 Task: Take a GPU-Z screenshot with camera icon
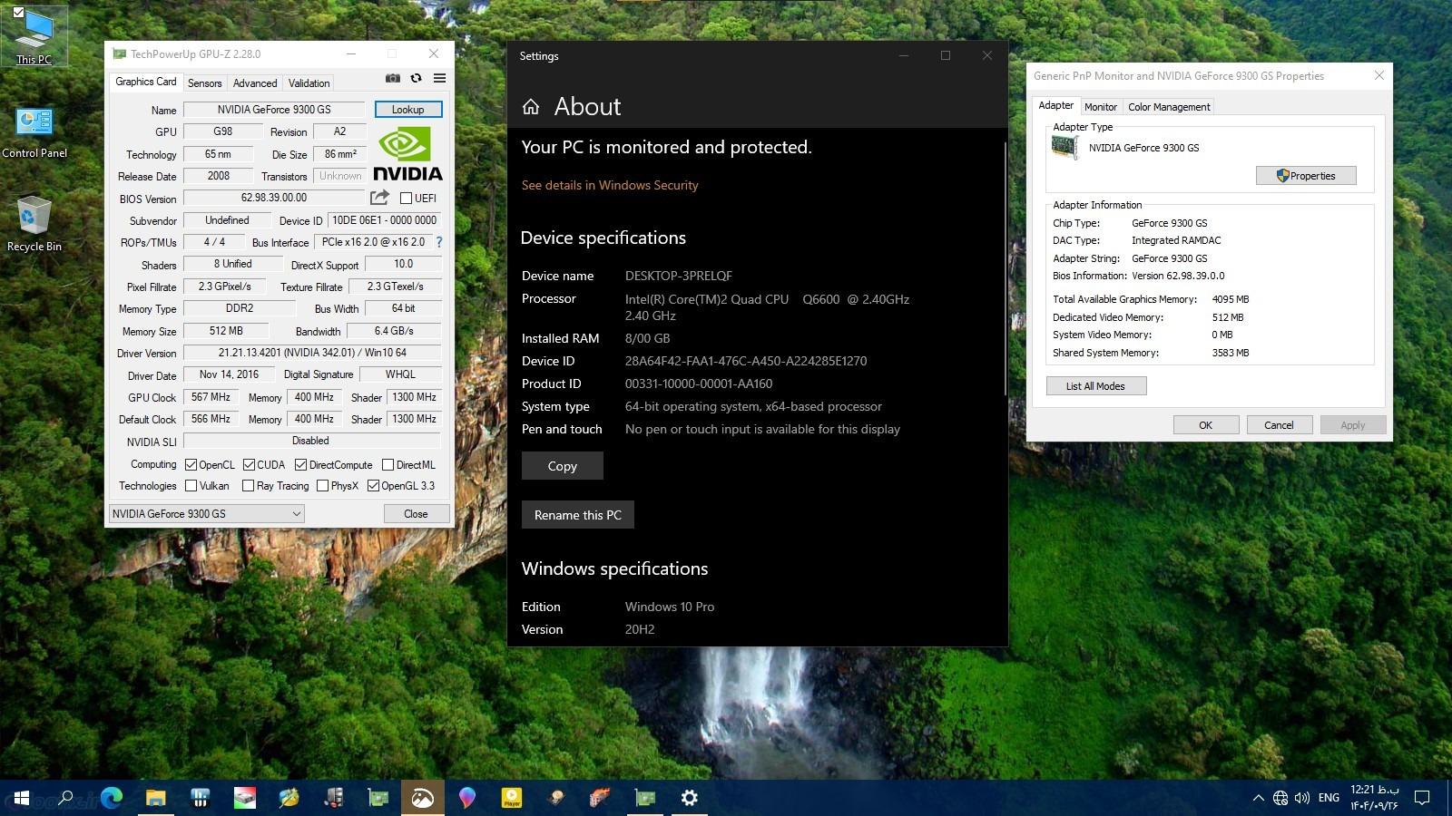pyautogui.click(x=392, y=79)
